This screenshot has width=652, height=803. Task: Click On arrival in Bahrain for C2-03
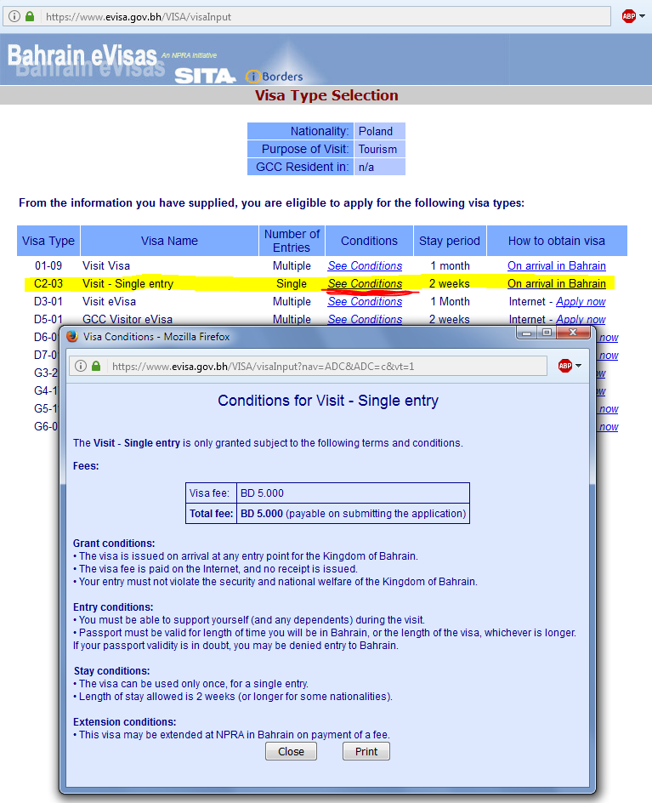[557, 284]
